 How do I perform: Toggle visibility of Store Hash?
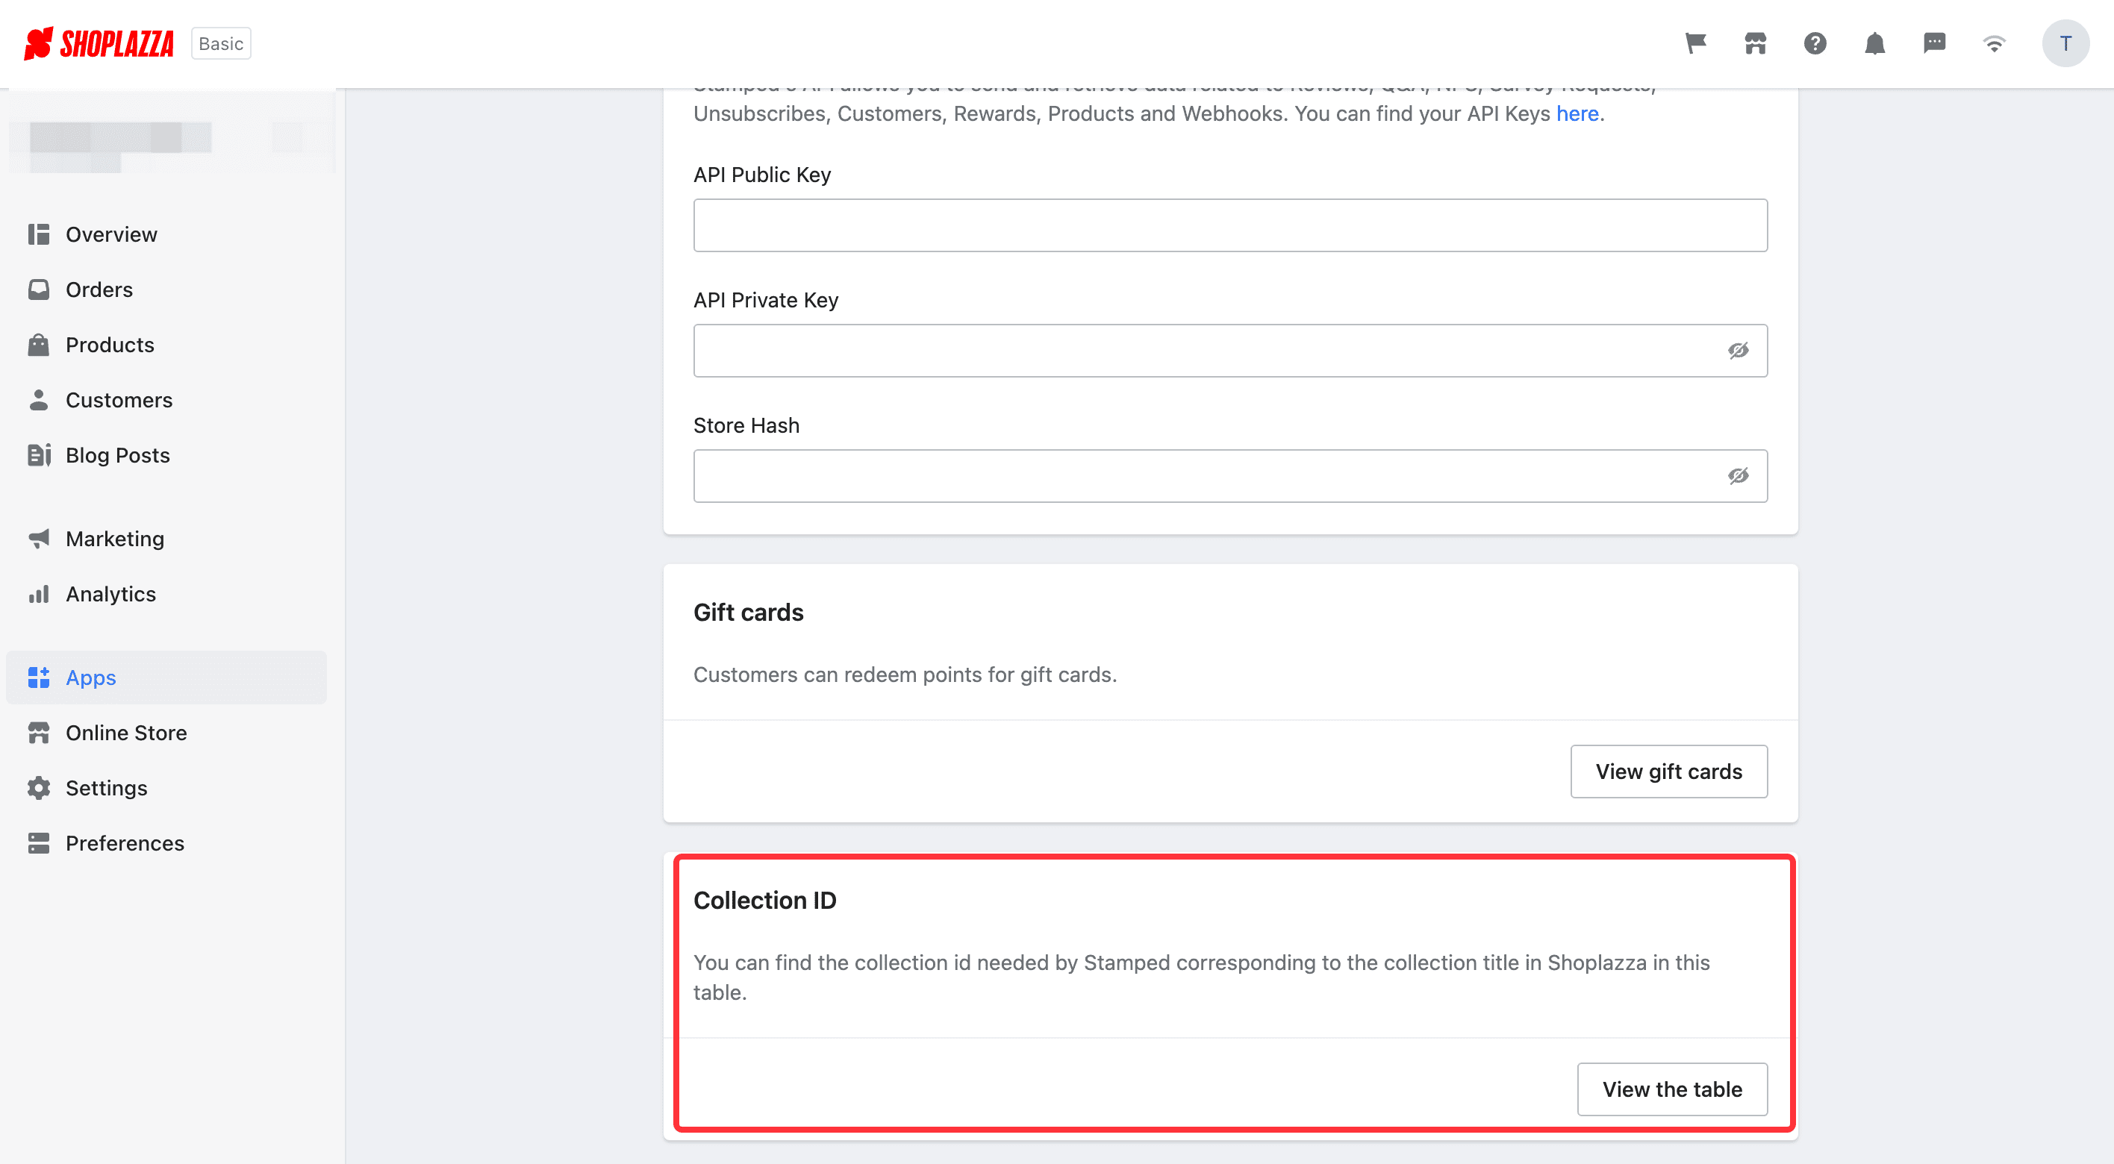[x=1738, y=477]
